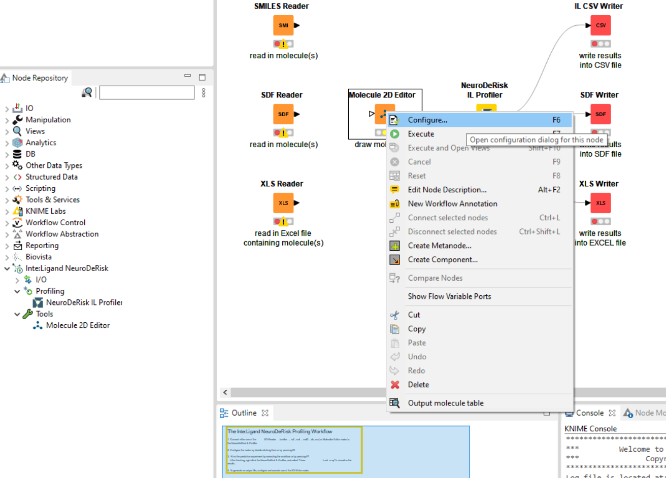Click the XLS Reader node icon

[283, 203]
